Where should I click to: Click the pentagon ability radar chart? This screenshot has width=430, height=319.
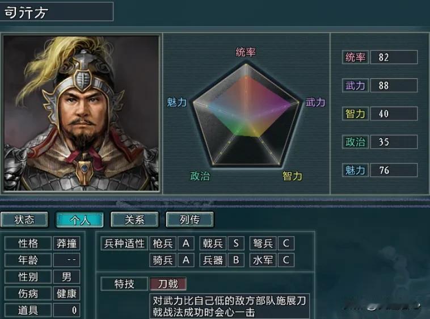246,115
